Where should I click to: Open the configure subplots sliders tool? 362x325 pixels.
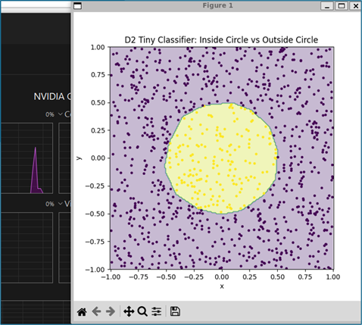(157, 311)
